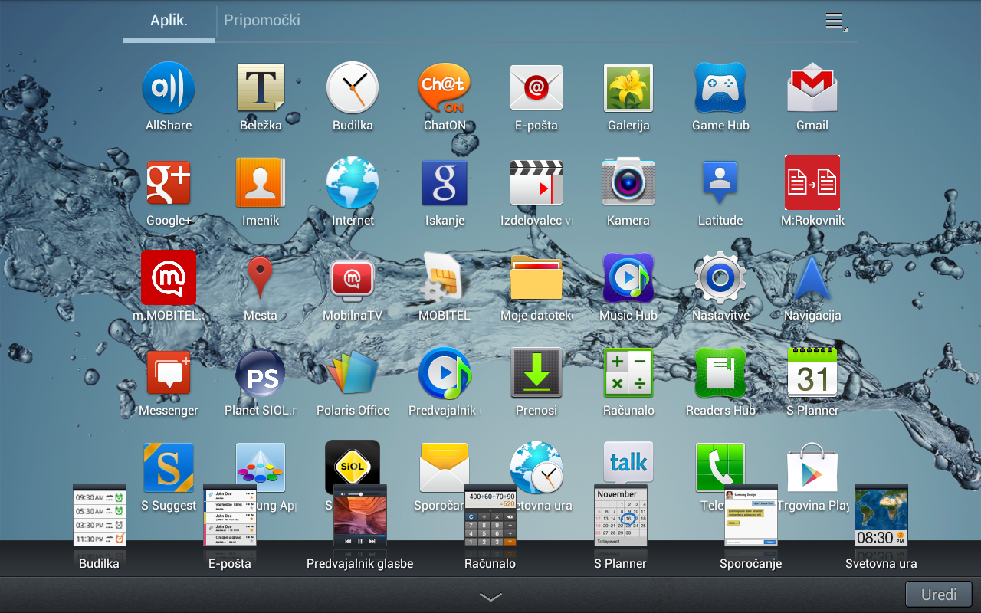Open the Iskanje Google search app
981x613 pixels.
[x=445, y=183]
